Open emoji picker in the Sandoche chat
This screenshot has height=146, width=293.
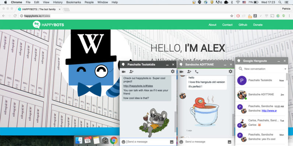tap(181, 142)
